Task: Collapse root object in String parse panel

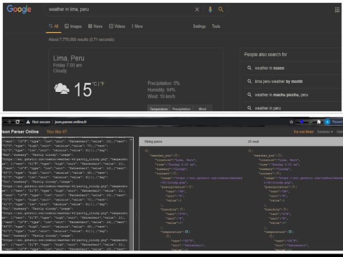Action: 146,151
